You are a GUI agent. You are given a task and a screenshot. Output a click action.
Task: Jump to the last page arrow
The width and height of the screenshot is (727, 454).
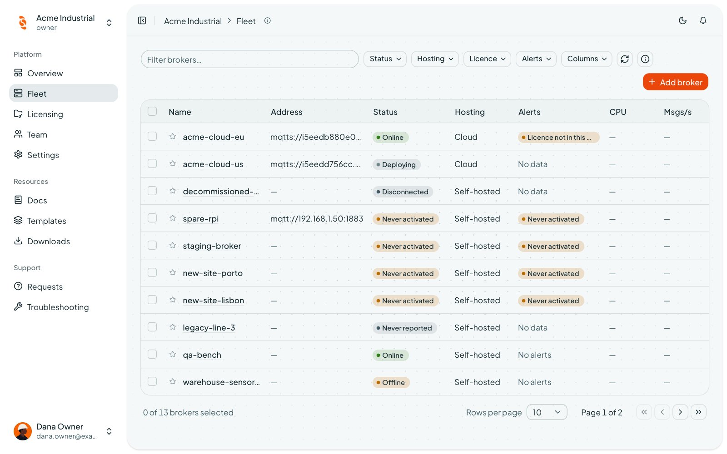click(698, 412)
